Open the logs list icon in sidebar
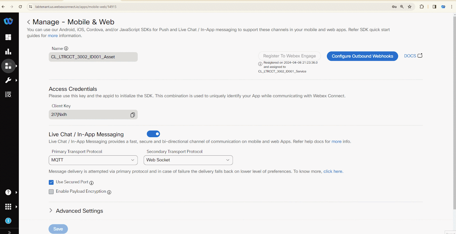 pos(8,94)
